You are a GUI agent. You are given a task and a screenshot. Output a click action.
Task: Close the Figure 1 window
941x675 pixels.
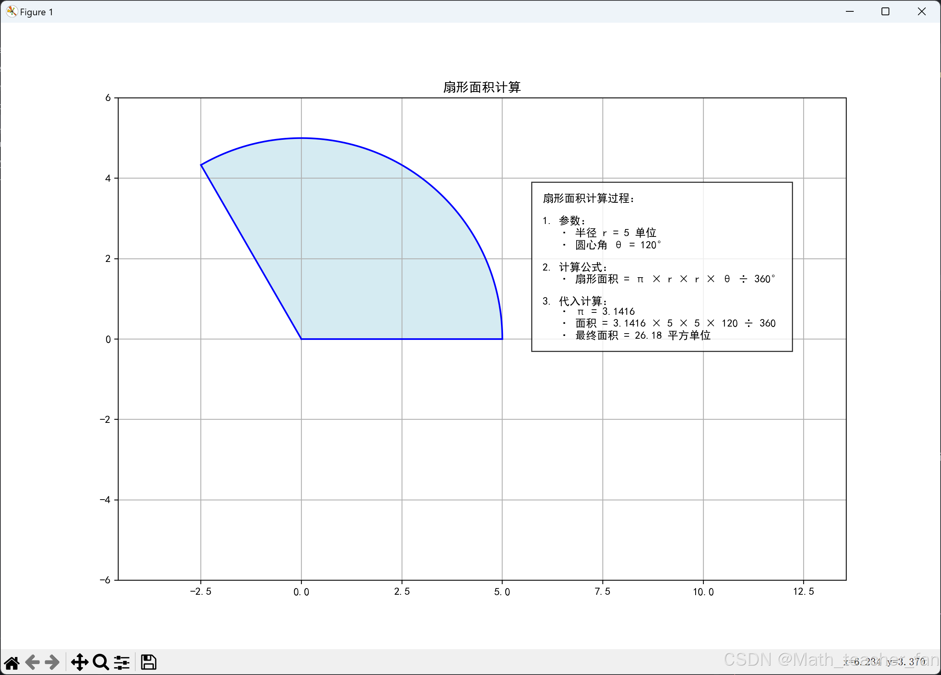pyautogui.click(x=921, y=12)
